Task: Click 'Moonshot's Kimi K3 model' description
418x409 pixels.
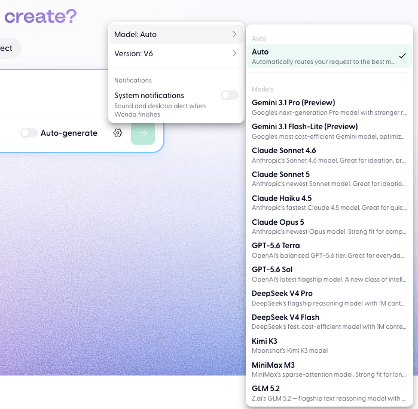Action: (x=290, y=350)
